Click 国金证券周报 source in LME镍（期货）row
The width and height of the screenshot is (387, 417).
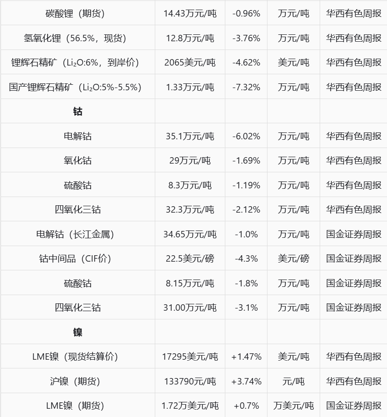pyautogui.click(x=354, y=406)
